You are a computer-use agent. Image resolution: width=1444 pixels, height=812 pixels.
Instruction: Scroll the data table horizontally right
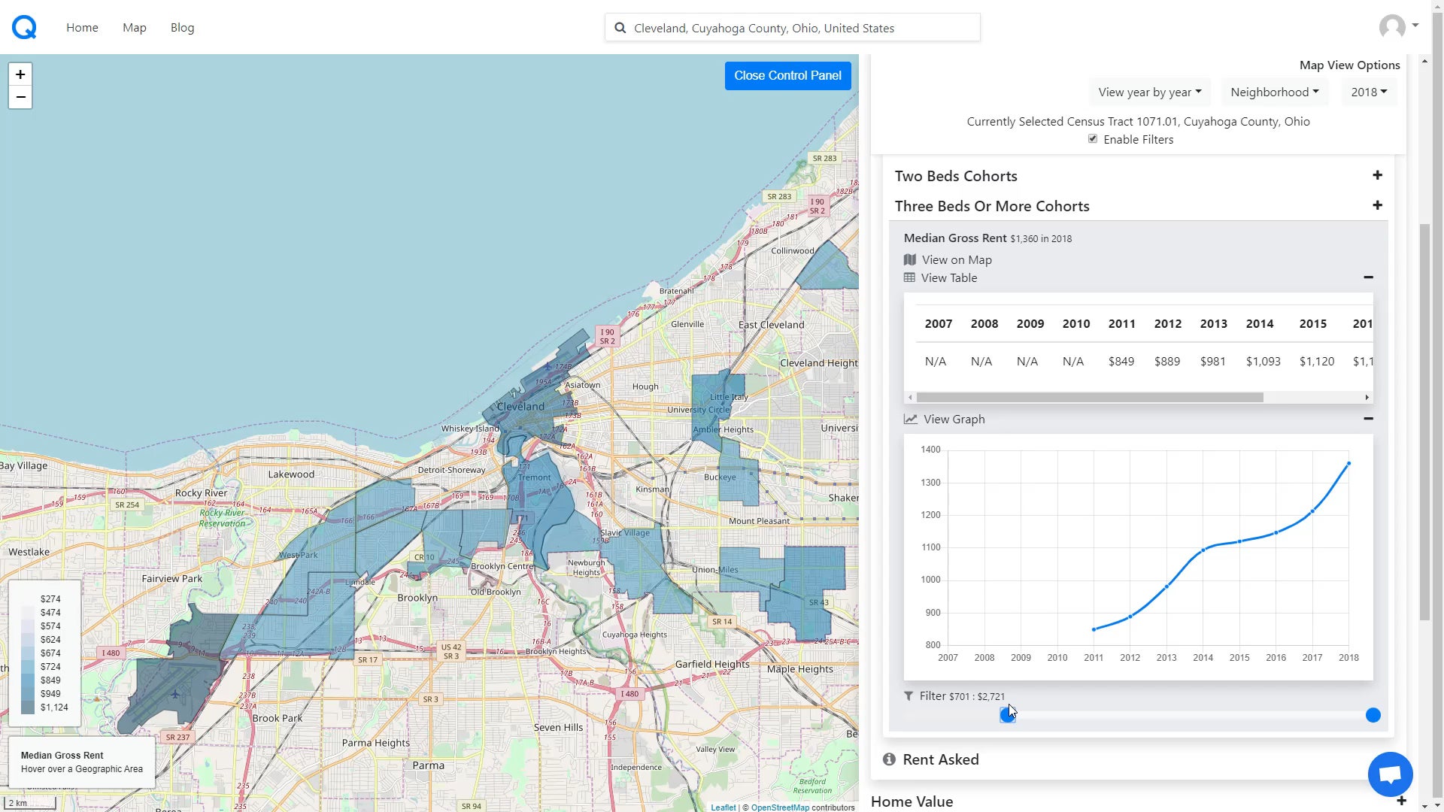point(1367,395)
